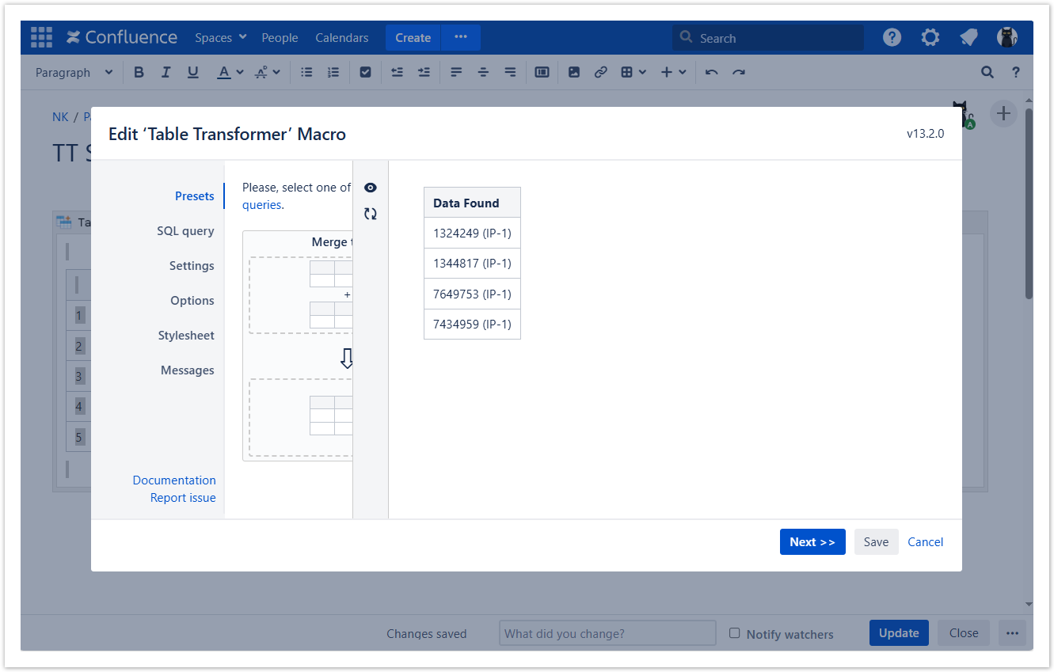Select the Stylesheet tab
This screenshot has width=1054, height=672.
click(x=186, y=336)
